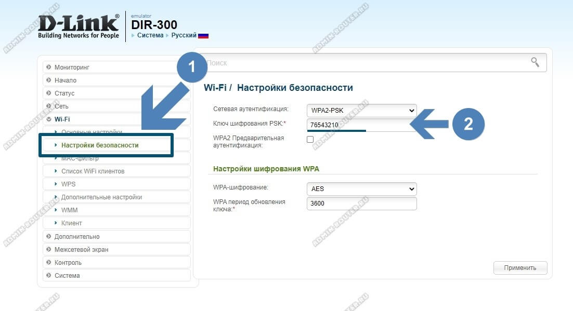This screenshot has height=311, width=573.
Task: Open the WPA encryption AES dropdown
Action: [361, 189]
